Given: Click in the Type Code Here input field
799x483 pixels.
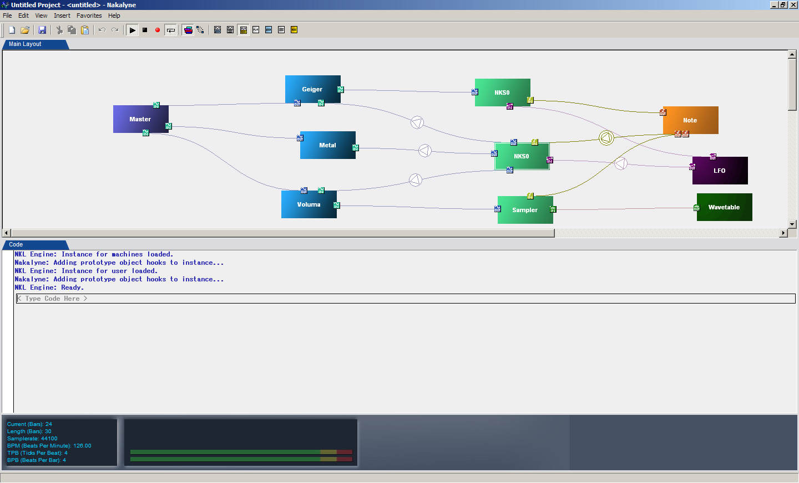Looking at the screenshot, I should pos(406,299).
